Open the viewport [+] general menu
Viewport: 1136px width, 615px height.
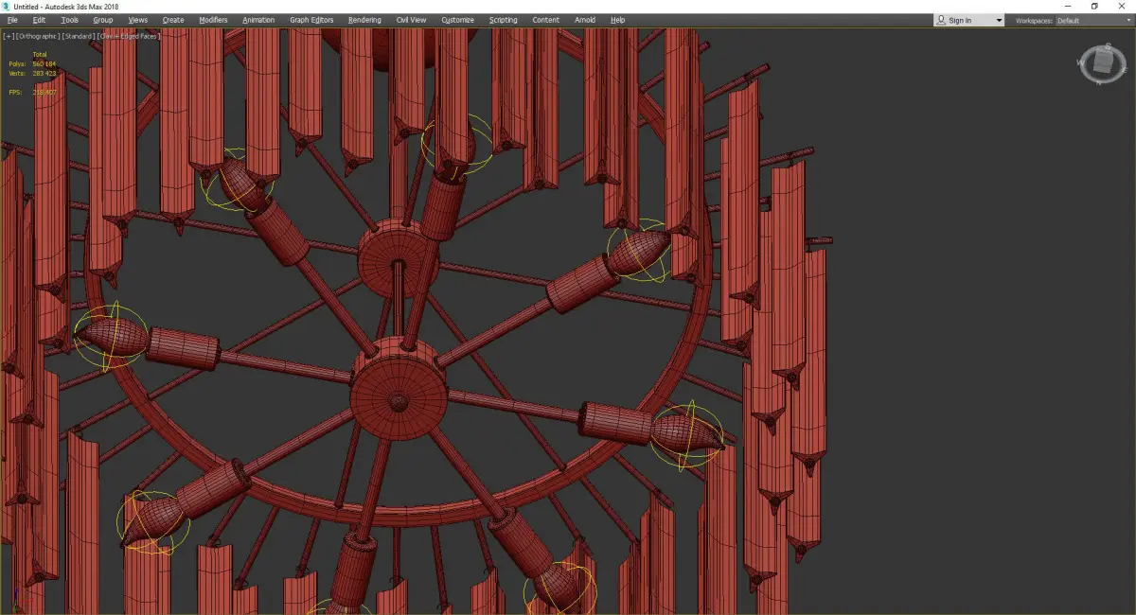[x=8, y=36]
